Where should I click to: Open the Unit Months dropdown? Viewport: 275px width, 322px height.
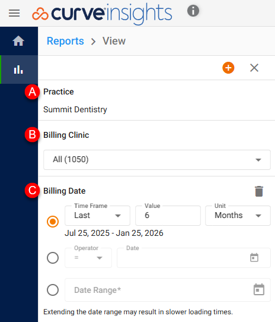pos(238,216)
